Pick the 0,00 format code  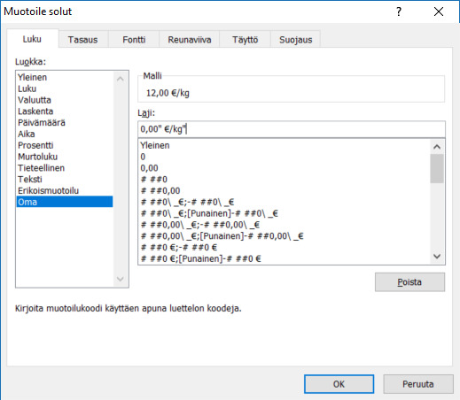[149, 168]
